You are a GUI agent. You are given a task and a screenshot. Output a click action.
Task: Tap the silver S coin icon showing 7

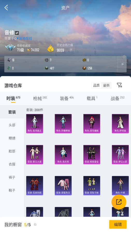click(x=47, y=60)
